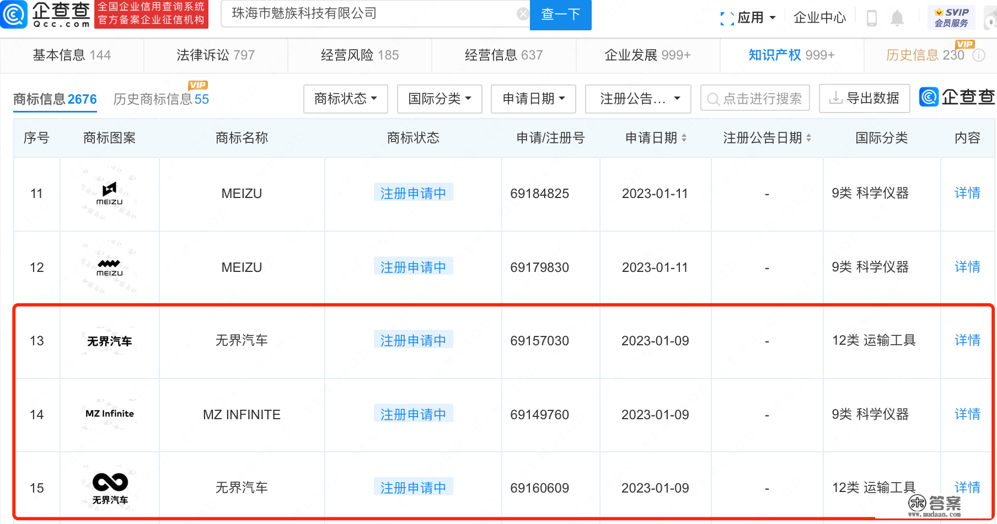Click 注册申请中 status in row 13

[x=413, y=340]
